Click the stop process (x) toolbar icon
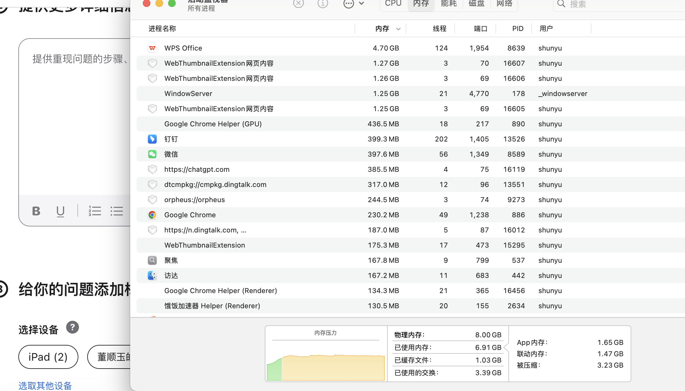The width and height of the screenshot is (685, 391). [298, 4]
